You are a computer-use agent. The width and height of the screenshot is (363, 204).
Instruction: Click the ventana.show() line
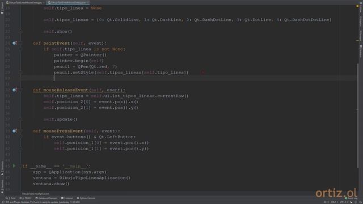click(51, 184)
